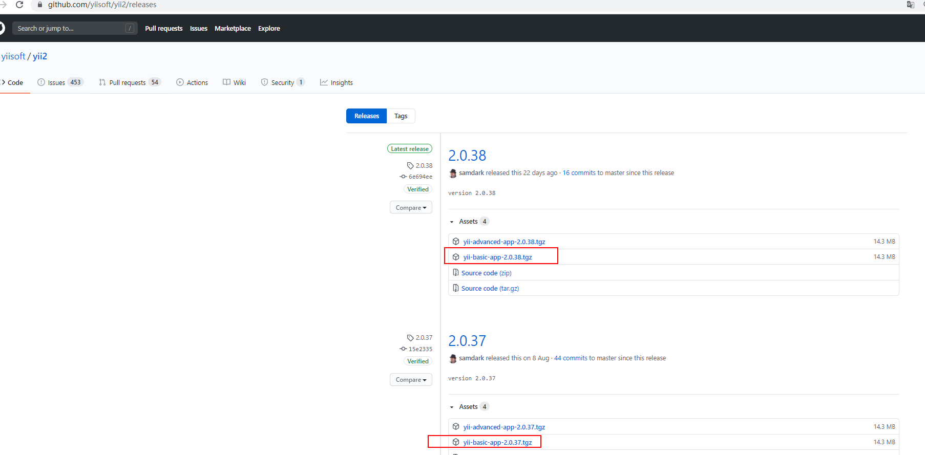Reload the page with the refresh icon
The width and height of the screenshot is (925, 455).
19,5
